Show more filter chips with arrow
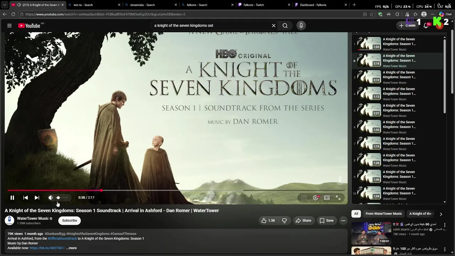455x256 pixels. coord(441,214)
